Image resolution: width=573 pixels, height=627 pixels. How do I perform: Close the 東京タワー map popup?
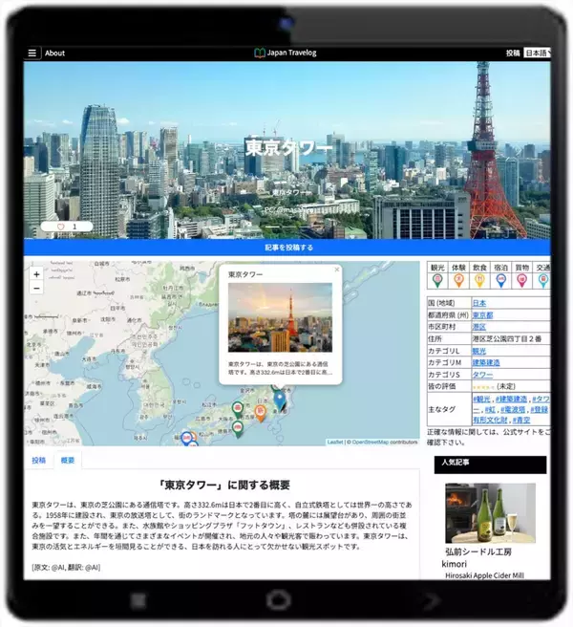(337, 270)
